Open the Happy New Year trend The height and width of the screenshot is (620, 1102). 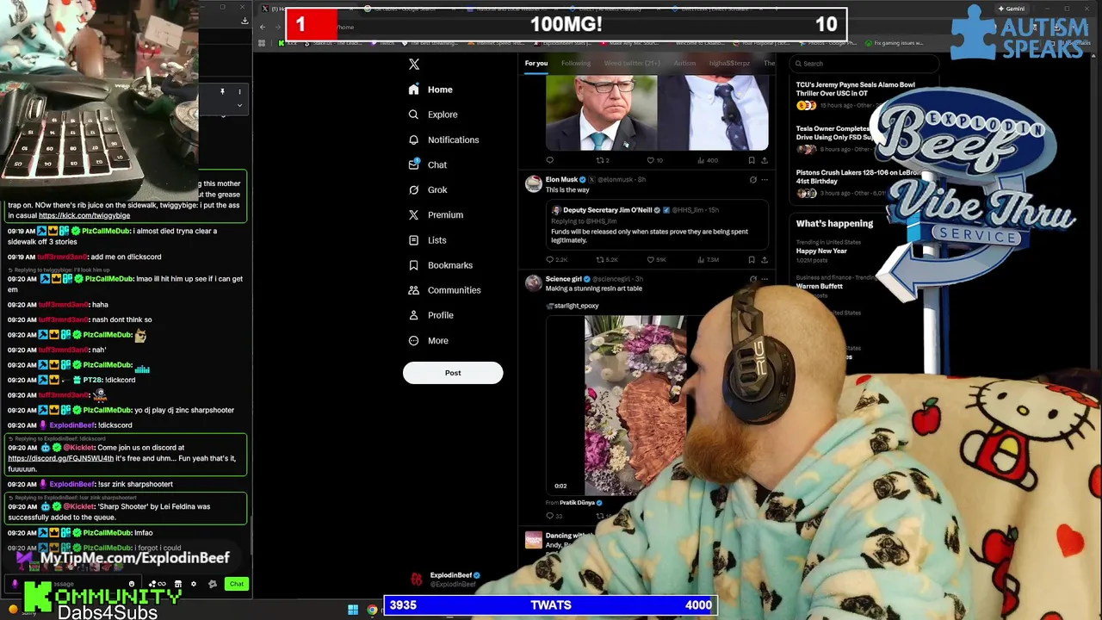[x=821, y=251]
